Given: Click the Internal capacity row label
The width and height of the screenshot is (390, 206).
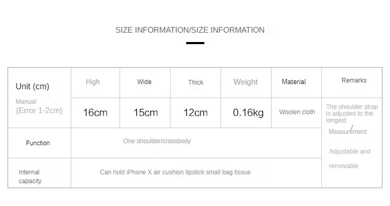Looking at the screenshot, I should [30, 176].
